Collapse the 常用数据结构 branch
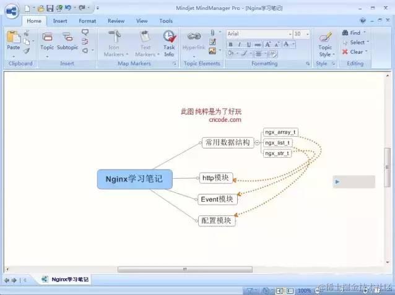The image size is (395, 295). 257,143
